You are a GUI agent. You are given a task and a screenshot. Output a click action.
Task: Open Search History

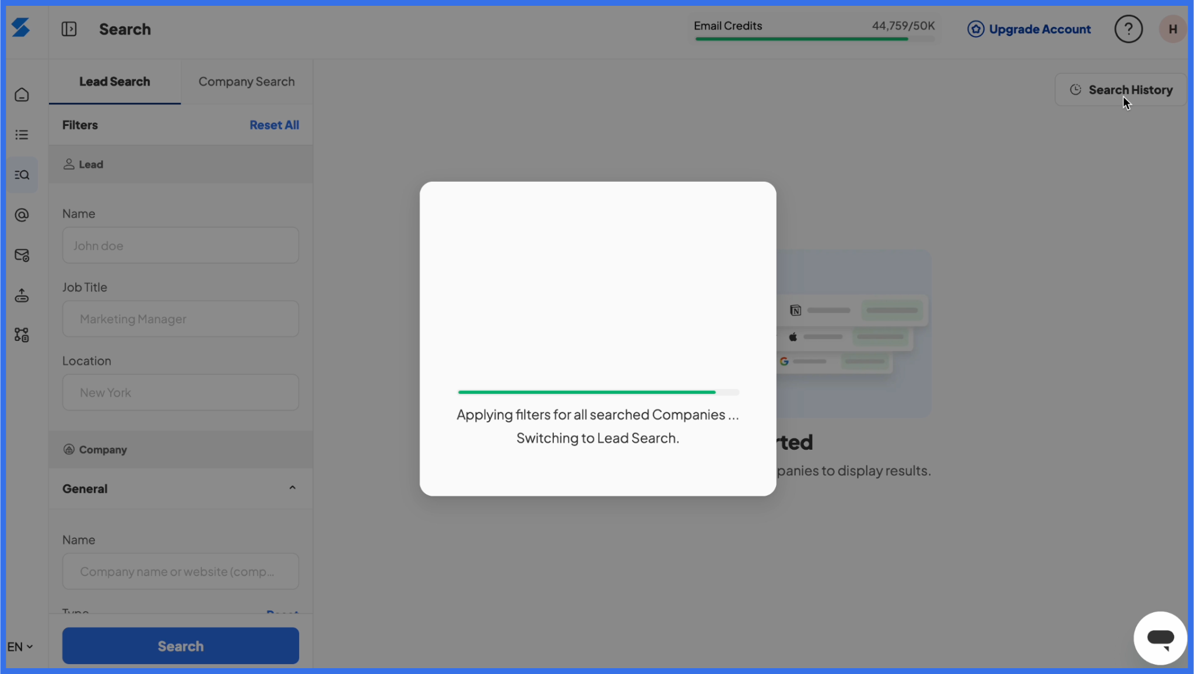coord(1120,90)
